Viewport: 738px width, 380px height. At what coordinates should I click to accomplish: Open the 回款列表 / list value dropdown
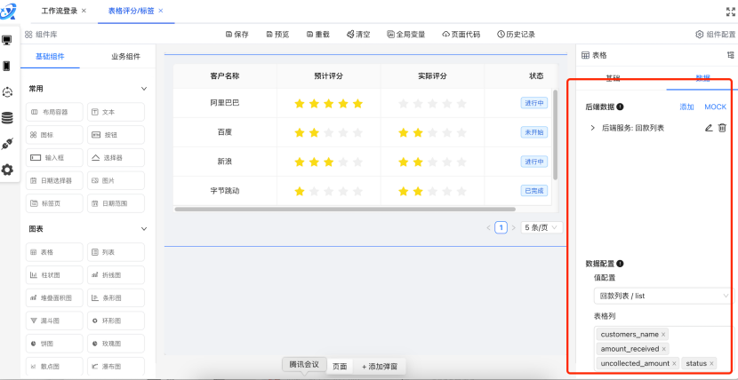coord(662,296)
